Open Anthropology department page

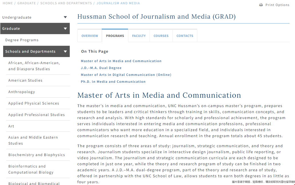(x=22, y=92)
